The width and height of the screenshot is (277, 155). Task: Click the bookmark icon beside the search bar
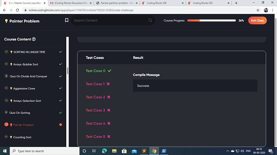[x=67, y=20]
